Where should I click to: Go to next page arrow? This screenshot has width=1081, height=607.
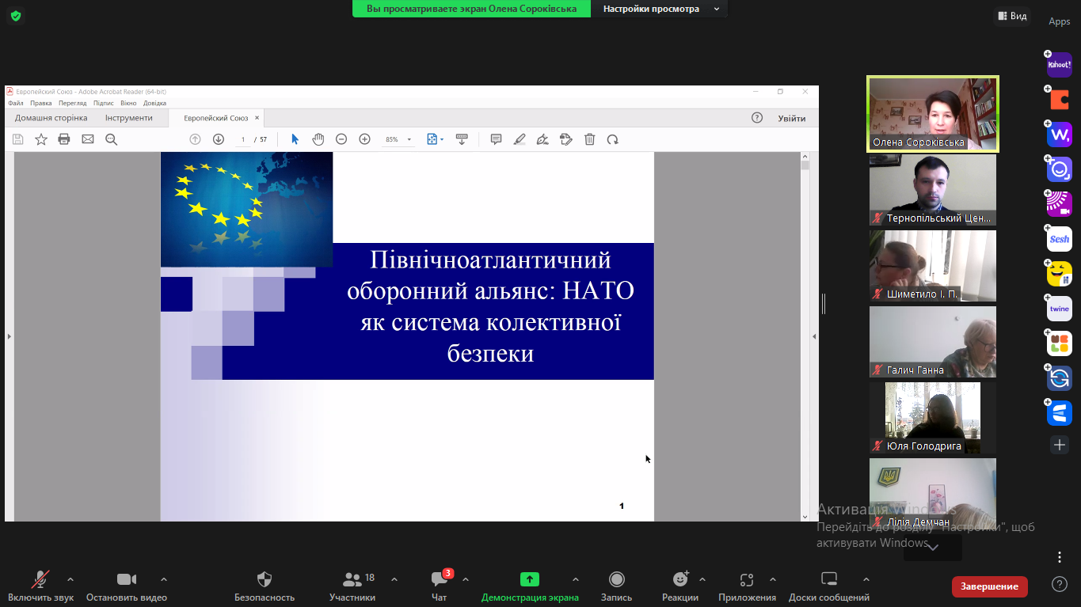219,139
